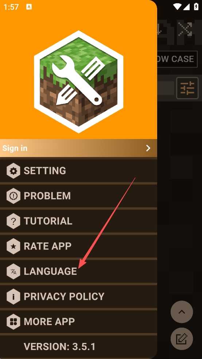This screenshot has width=202, height=359.
Task: Click the Setting gear hexagon icon
Action: (x=13, y=171)
